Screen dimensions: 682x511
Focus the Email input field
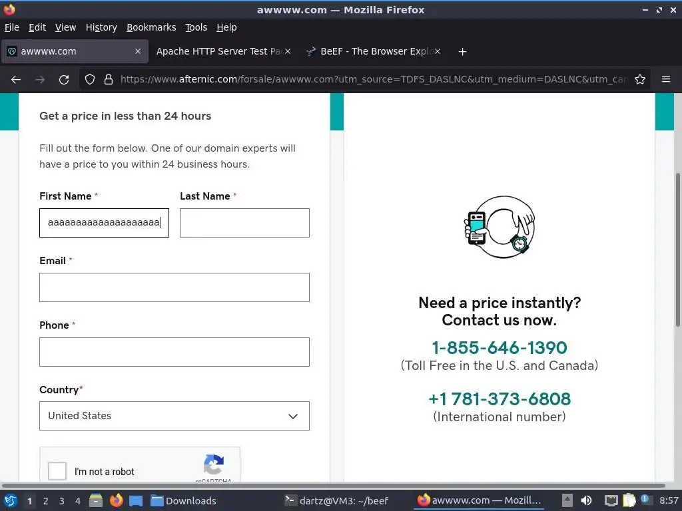point(174,287)
